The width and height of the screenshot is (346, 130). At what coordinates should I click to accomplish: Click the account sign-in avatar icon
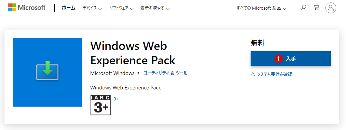pyautogui.click(x=331, y=8)
